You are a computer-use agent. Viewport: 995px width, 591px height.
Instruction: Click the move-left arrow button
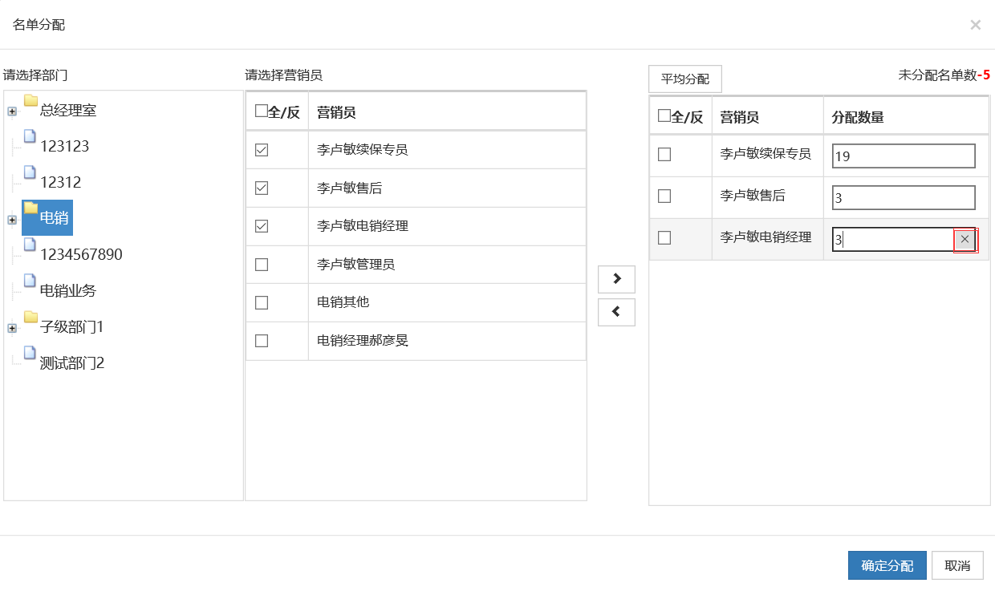[616, 312]
